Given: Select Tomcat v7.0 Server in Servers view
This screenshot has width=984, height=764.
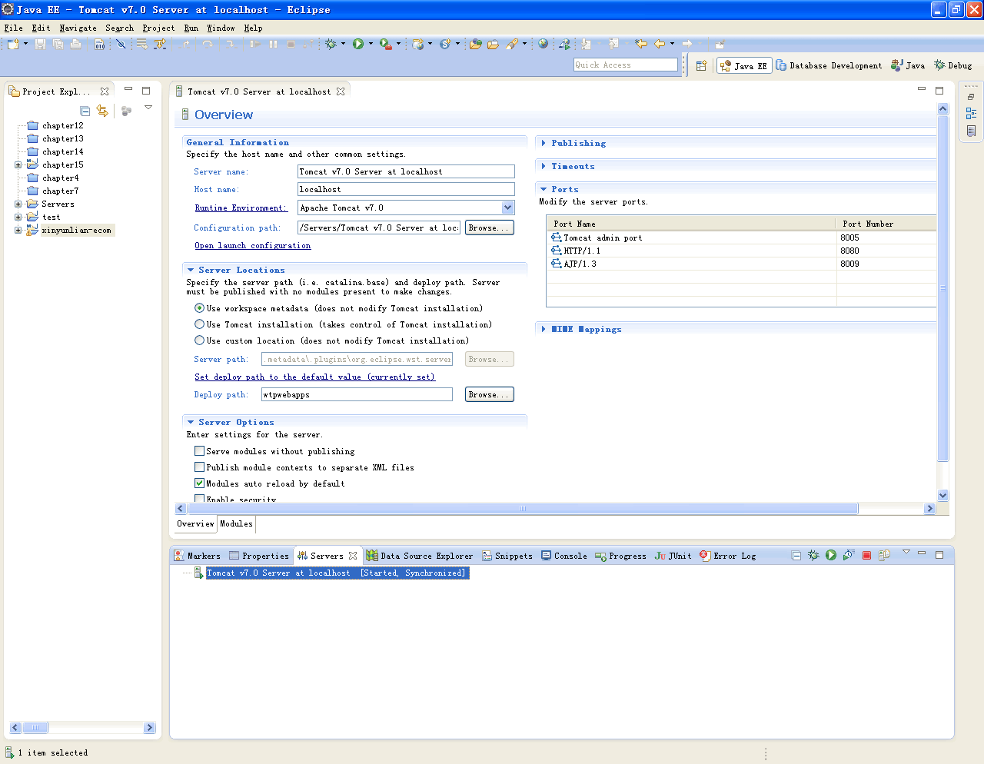Looking at the screenshot, I should (x=336, y=573).
